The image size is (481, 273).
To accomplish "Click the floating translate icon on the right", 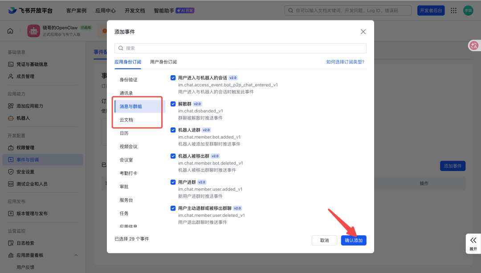I will 474,45.
